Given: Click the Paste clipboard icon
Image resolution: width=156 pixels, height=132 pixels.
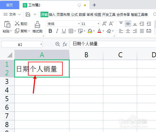Looking at the screenshot, I should pyautogui.click(x=7, y=24).
